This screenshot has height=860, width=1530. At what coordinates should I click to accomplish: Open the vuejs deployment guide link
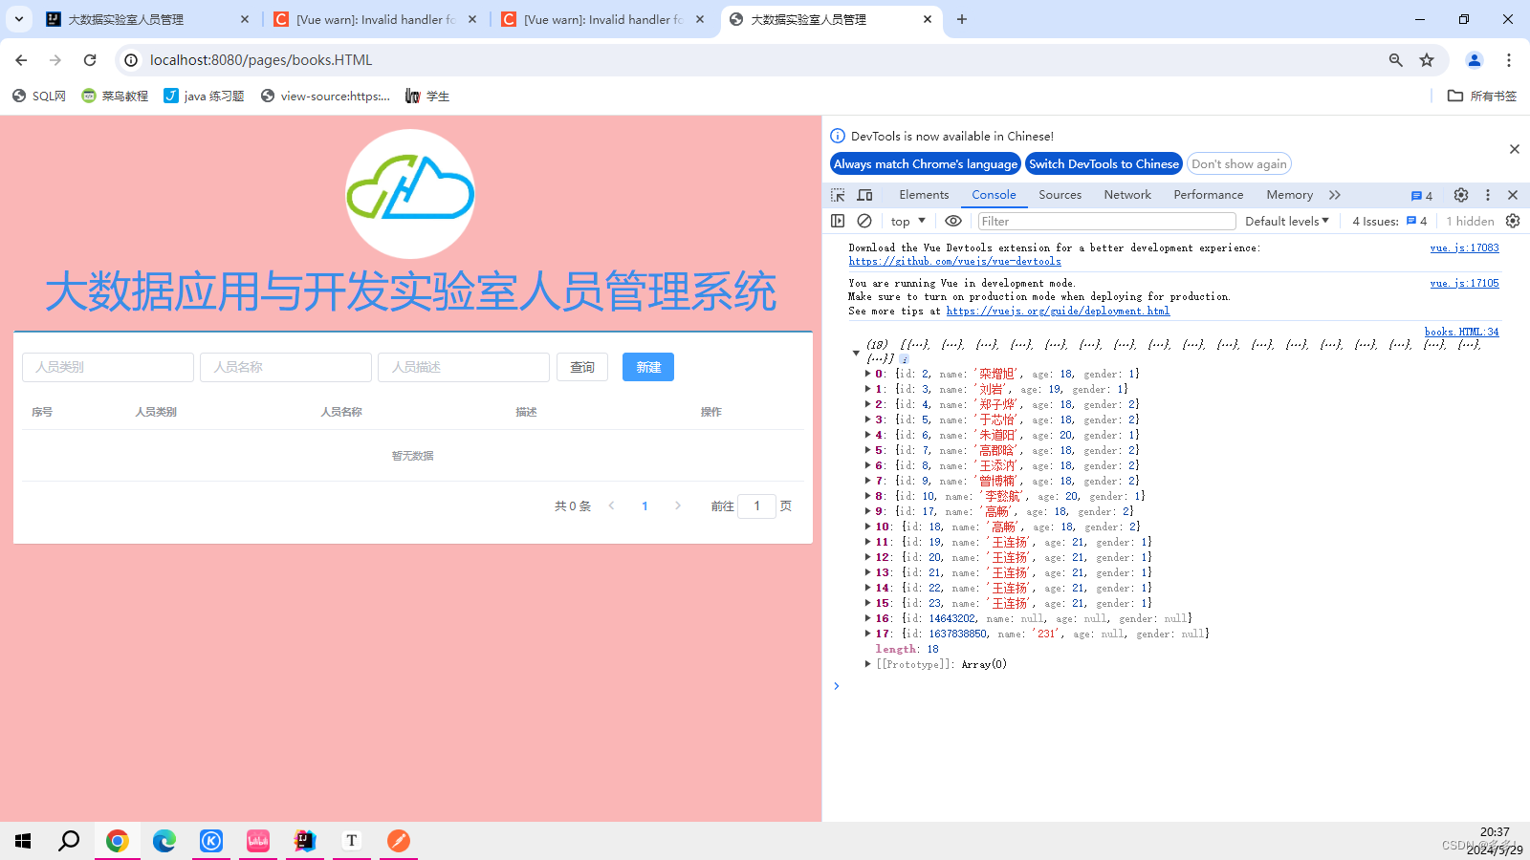click(x=1058, y=312)
